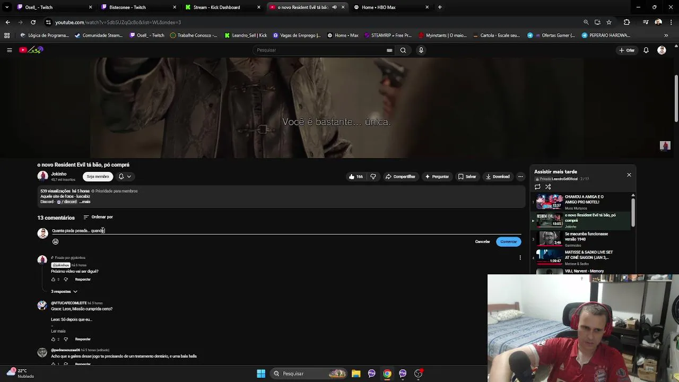This screenshot has height=382, width=679.
Task: Dislike the video
Action: (373, 177)
